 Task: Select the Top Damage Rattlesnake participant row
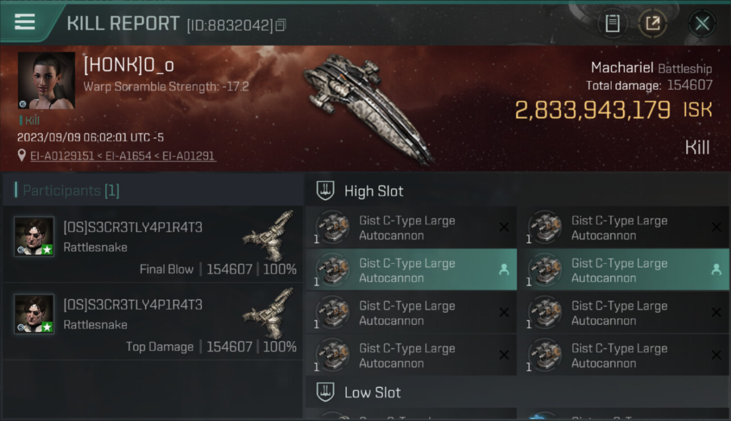click(x=152, y=322)
